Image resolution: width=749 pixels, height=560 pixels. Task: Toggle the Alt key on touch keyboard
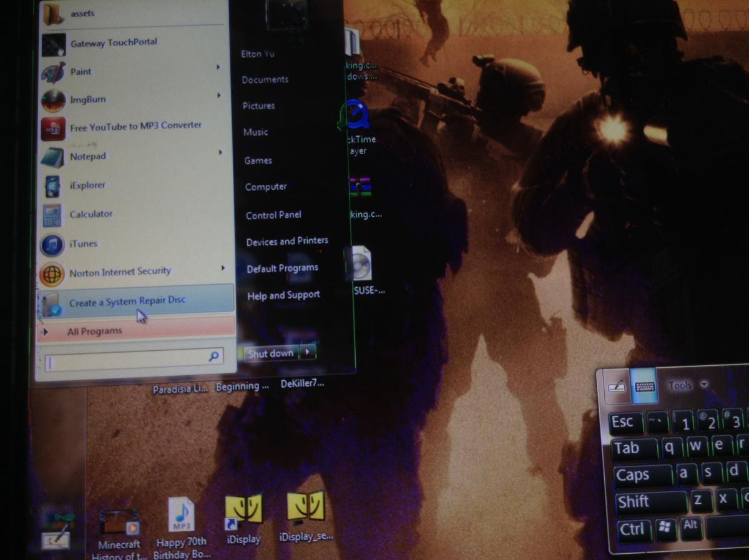pos(690,527)
